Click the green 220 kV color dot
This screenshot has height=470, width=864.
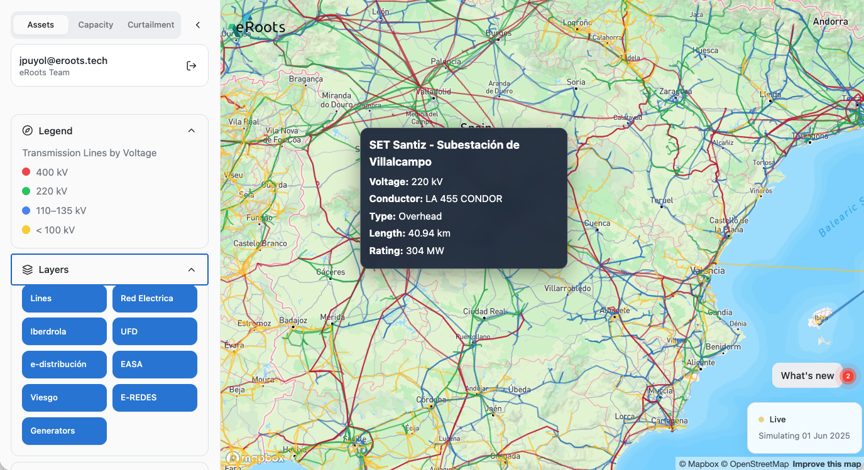click(26, 191)
